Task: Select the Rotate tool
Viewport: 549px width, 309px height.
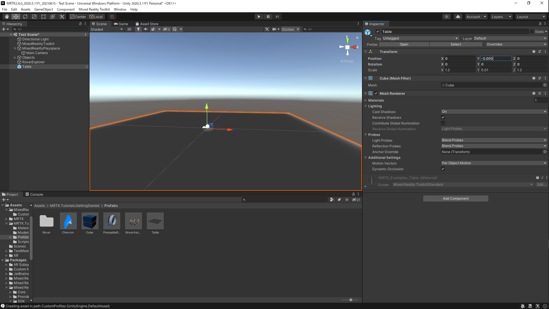Action: coord(25,17)
